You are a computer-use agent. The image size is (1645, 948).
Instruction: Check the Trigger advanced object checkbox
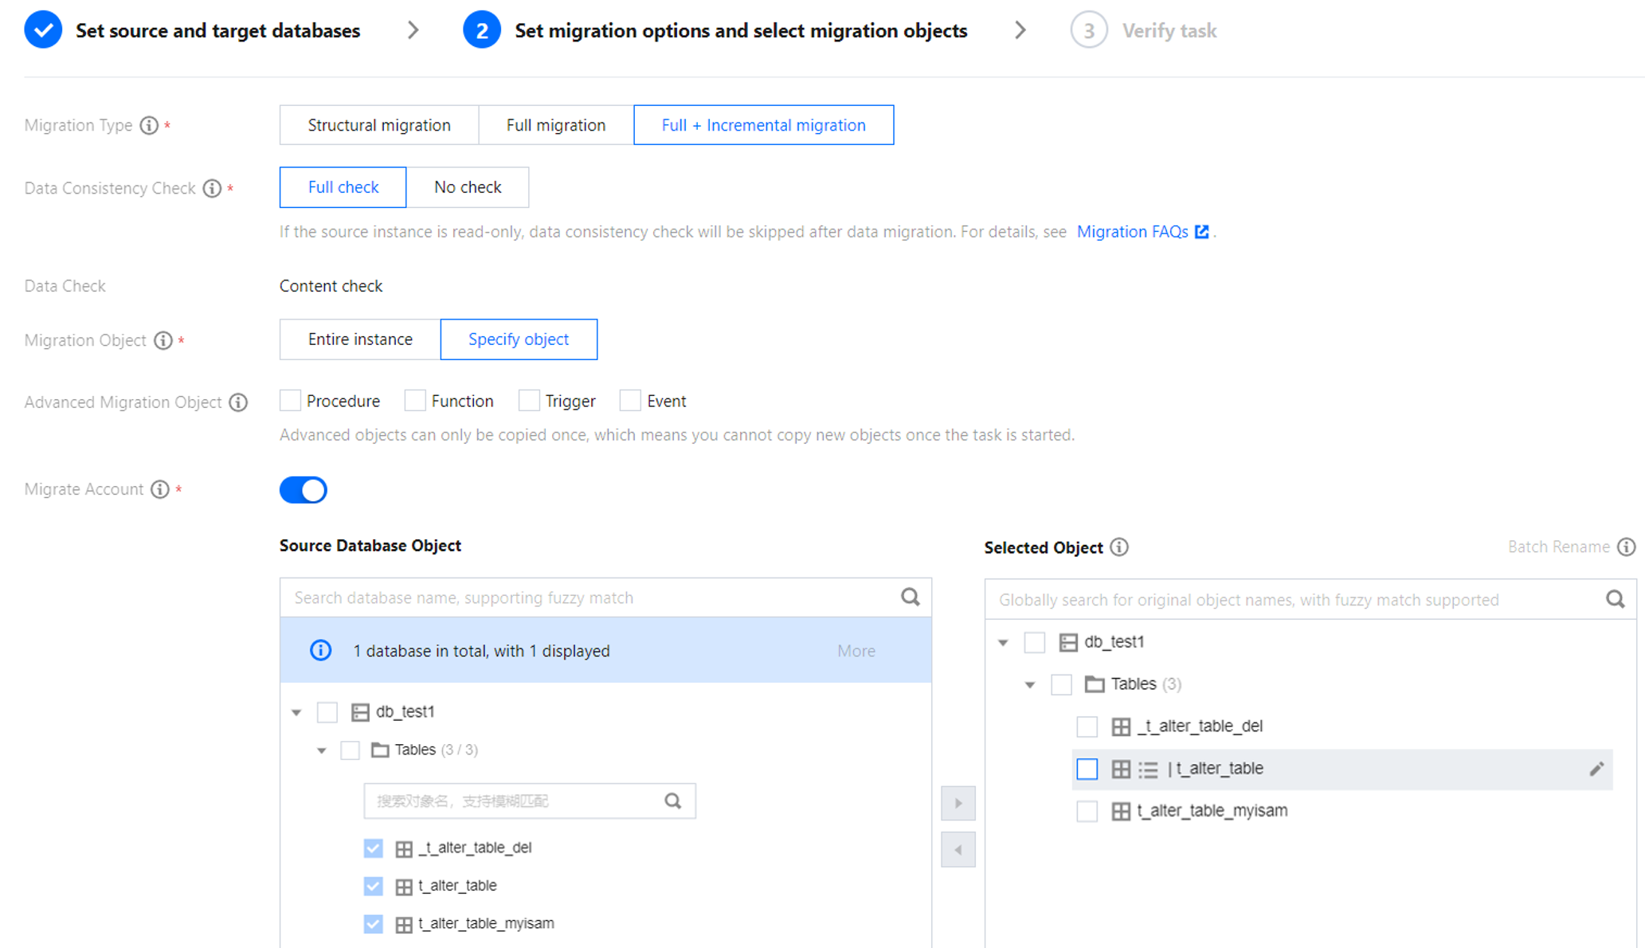[529, 401]
